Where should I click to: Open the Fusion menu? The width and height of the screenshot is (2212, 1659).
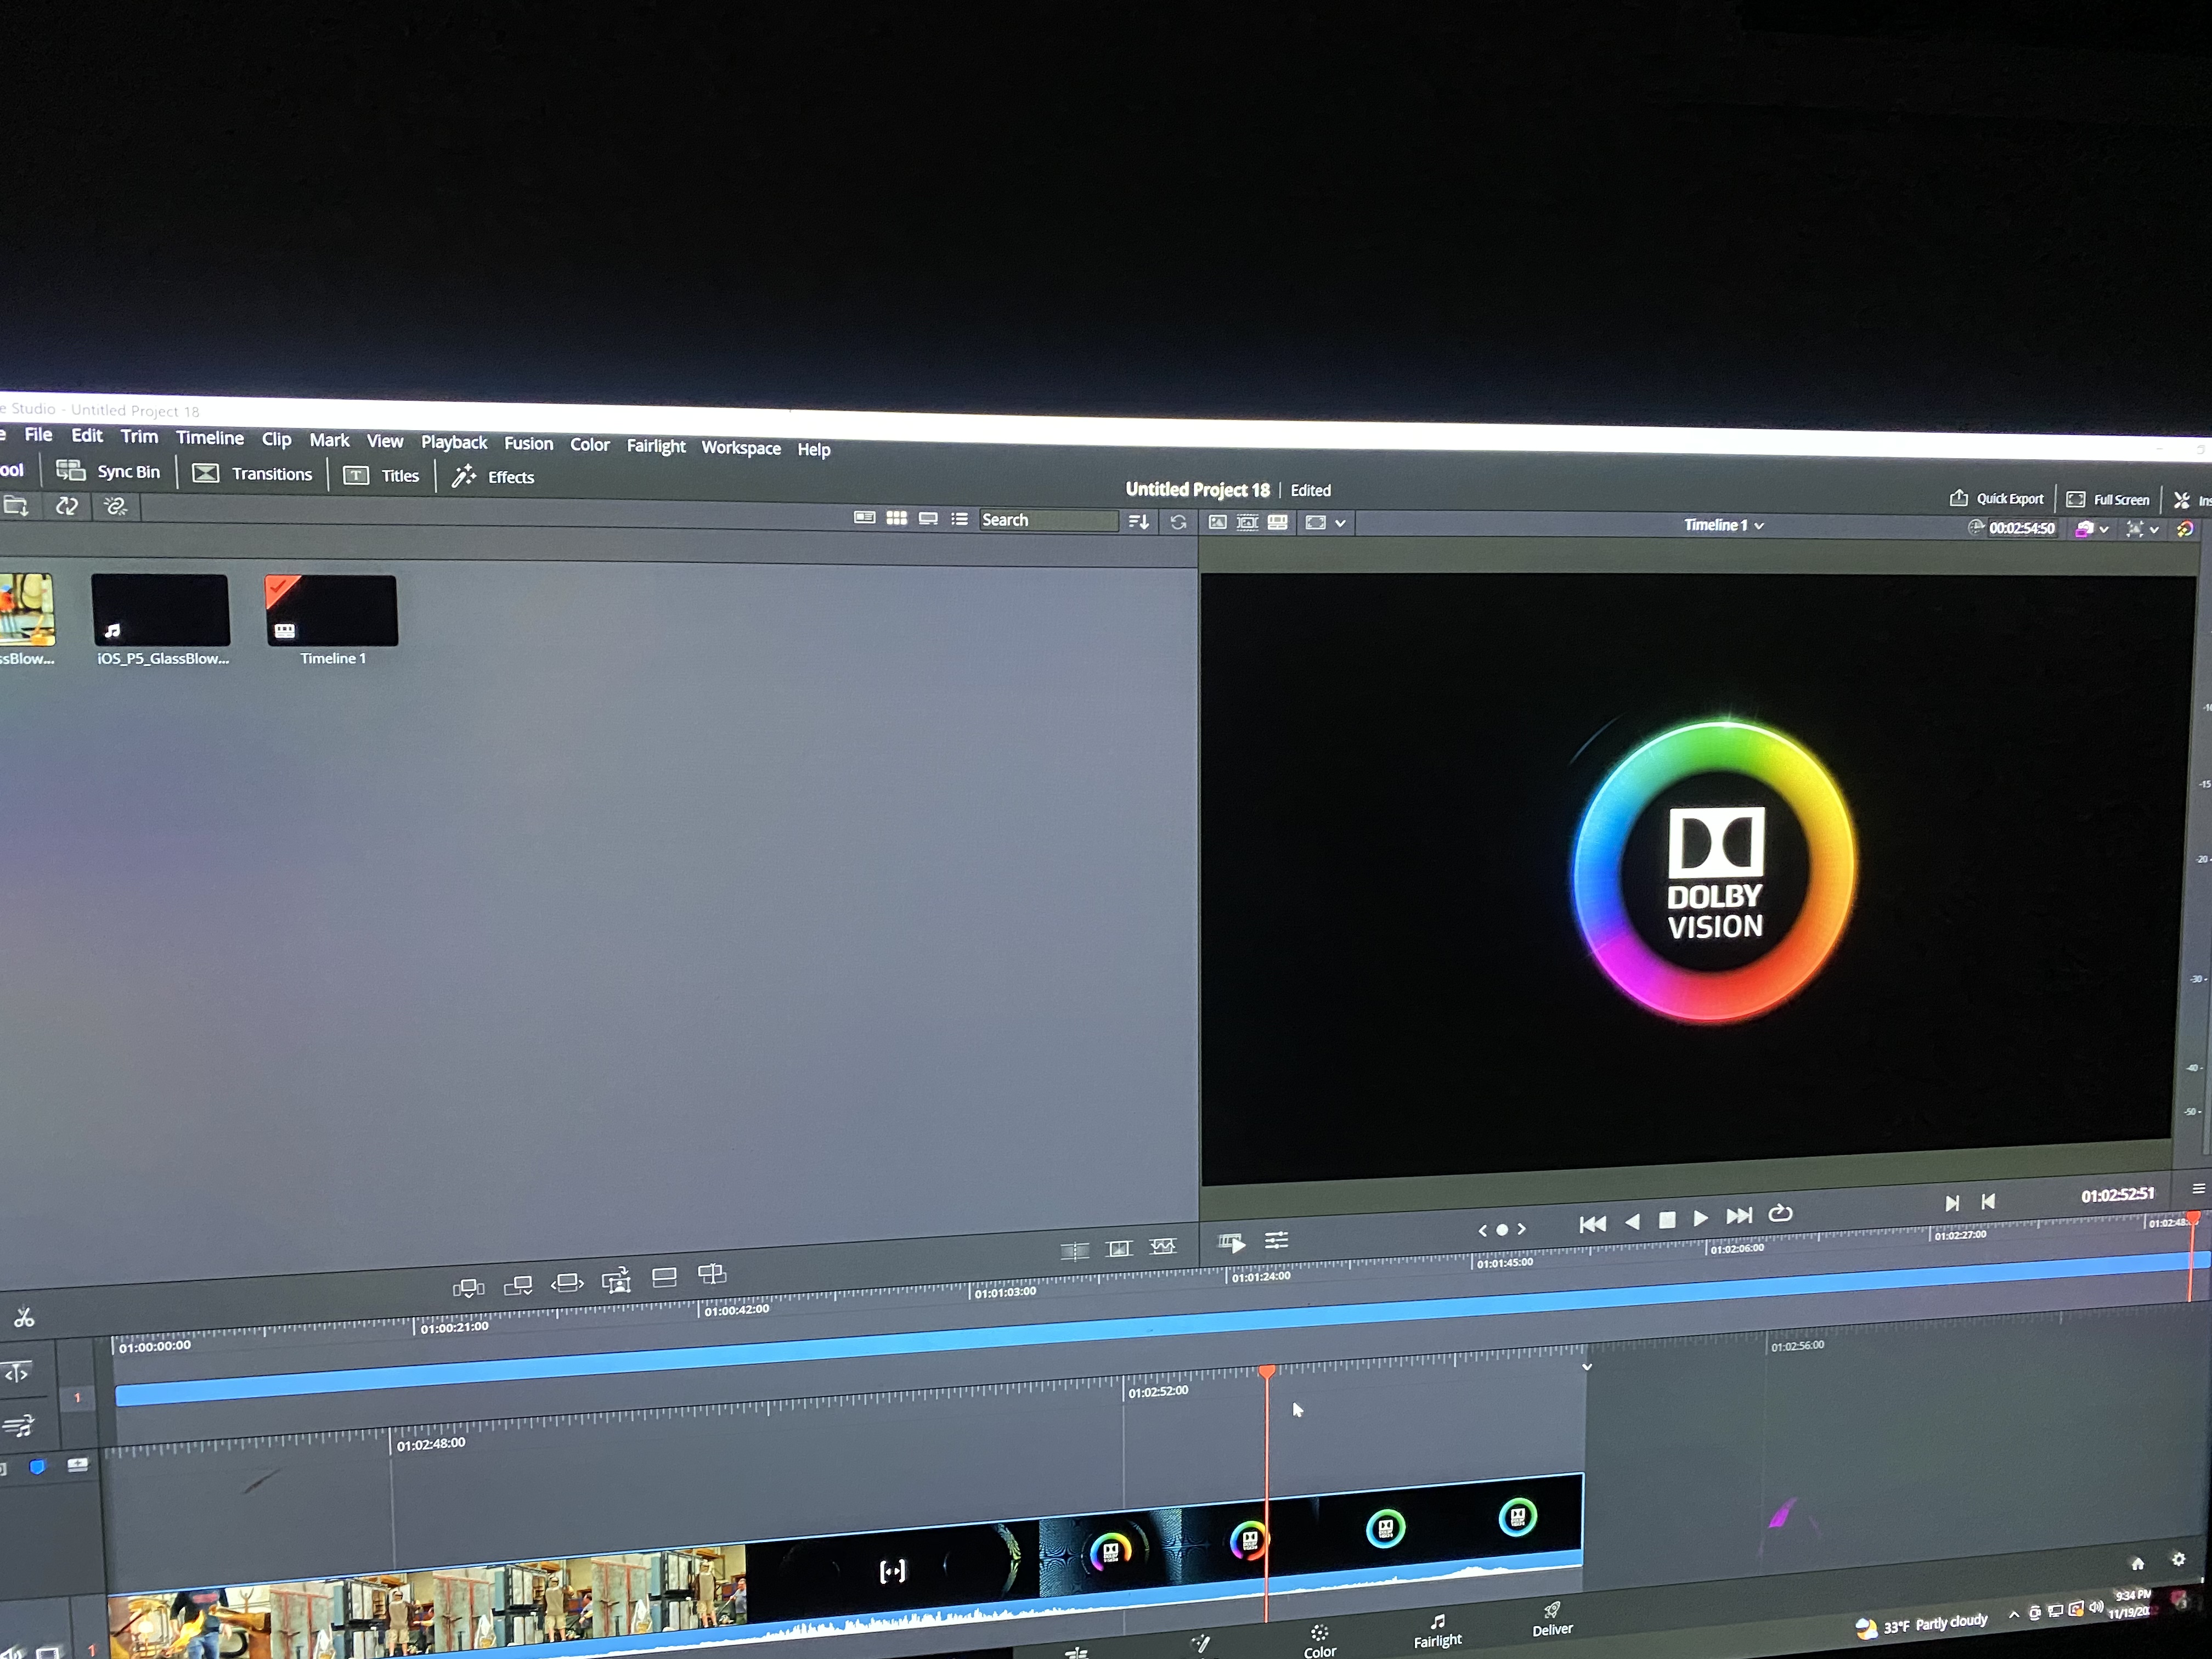528,443
